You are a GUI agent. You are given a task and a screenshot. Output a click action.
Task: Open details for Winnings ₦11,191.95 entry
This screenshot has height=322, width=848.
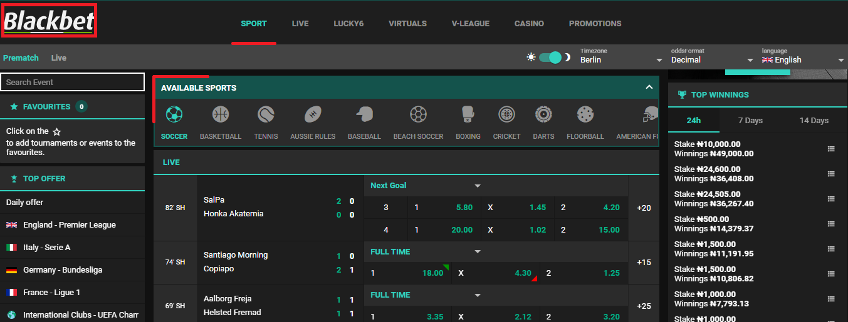point(831,249)
